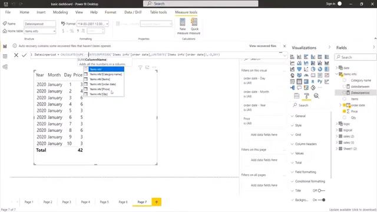
Task: Switch to Page 1 tab
Action: pyautogui.click(x=29, y=202)
